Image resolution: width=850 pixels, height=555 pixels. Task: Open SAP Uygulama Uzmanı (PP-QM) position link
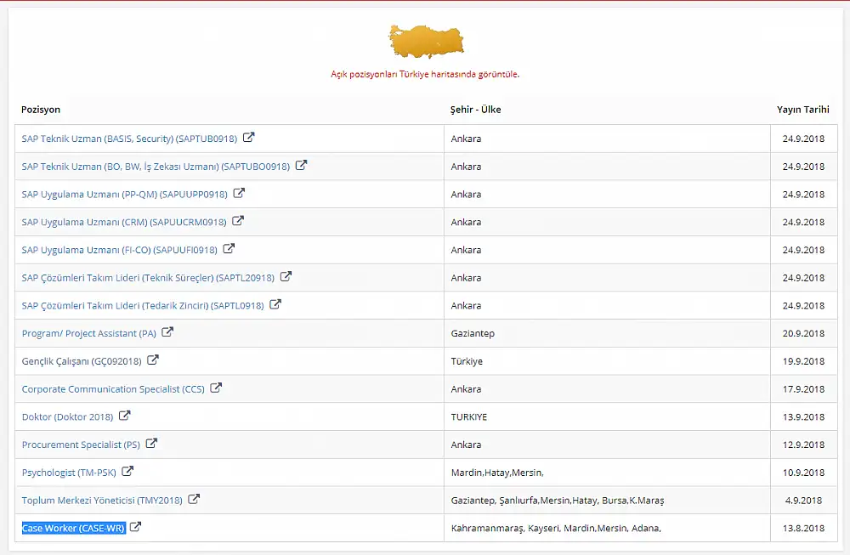[125, 194]
